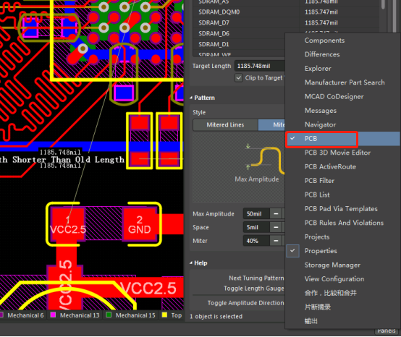
Task: Open the Storage Manager panel
Action: (332, 265)
